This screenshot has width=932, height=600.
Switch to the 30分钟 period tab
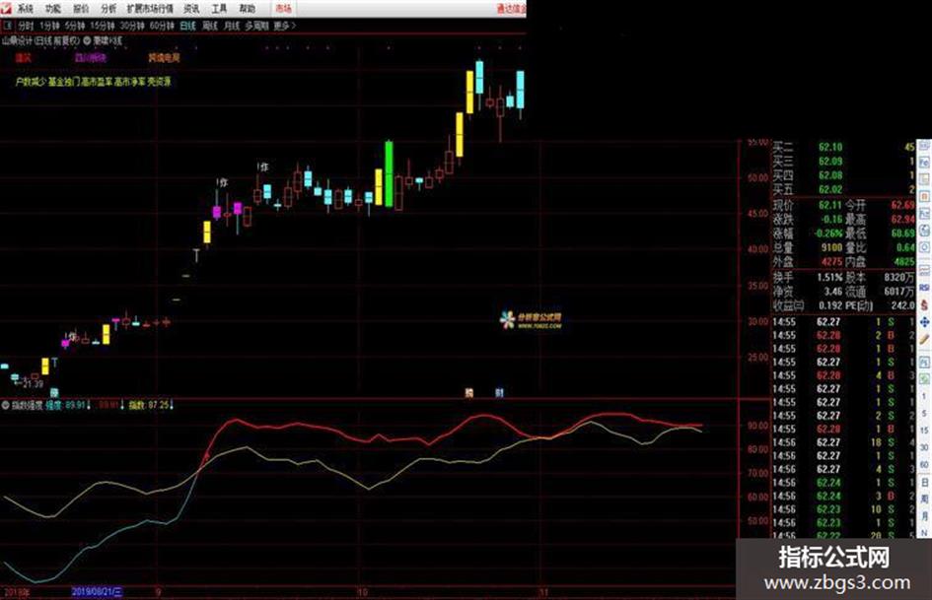click(x=132, y=26)
